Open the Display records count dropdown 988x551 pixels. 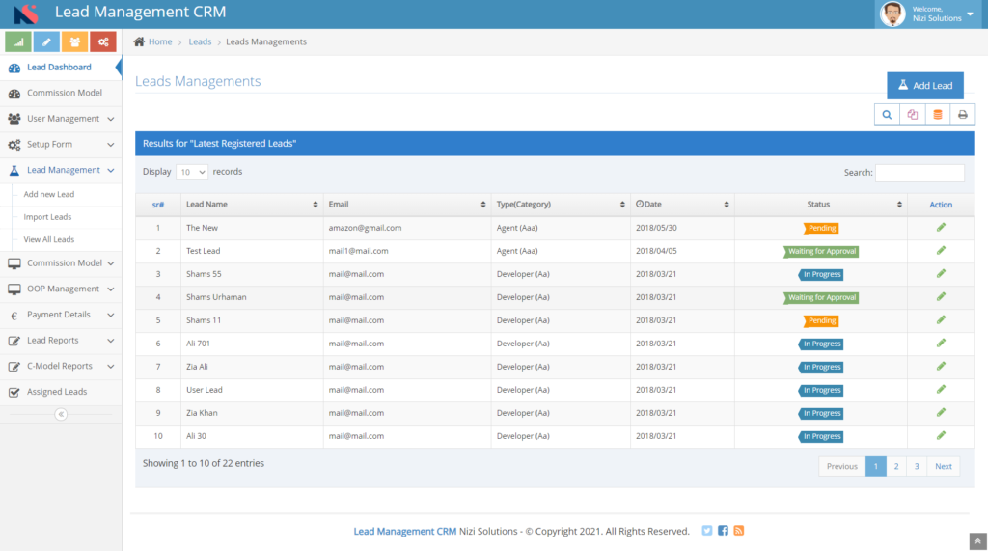[192, 172]
